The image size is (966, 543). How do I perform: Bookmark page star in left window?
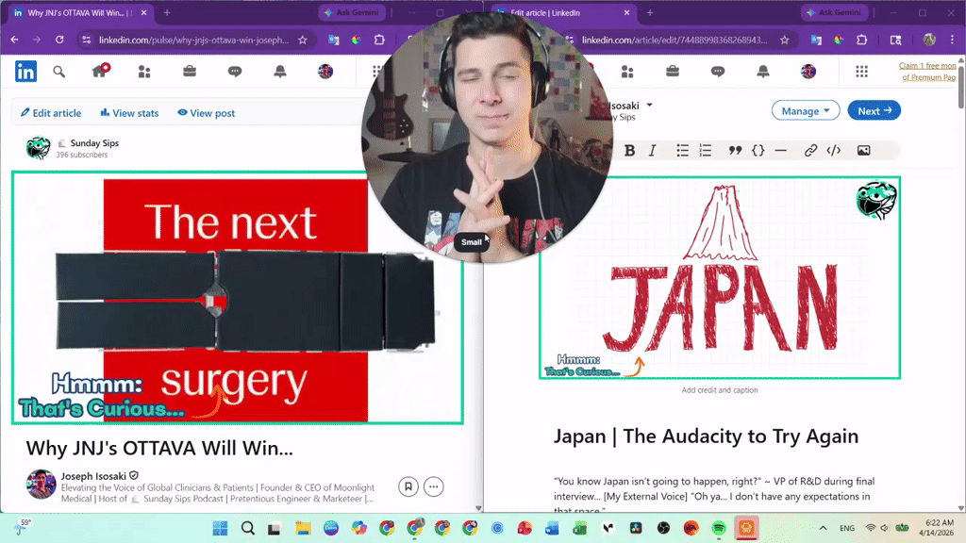(x=303, y=40)
